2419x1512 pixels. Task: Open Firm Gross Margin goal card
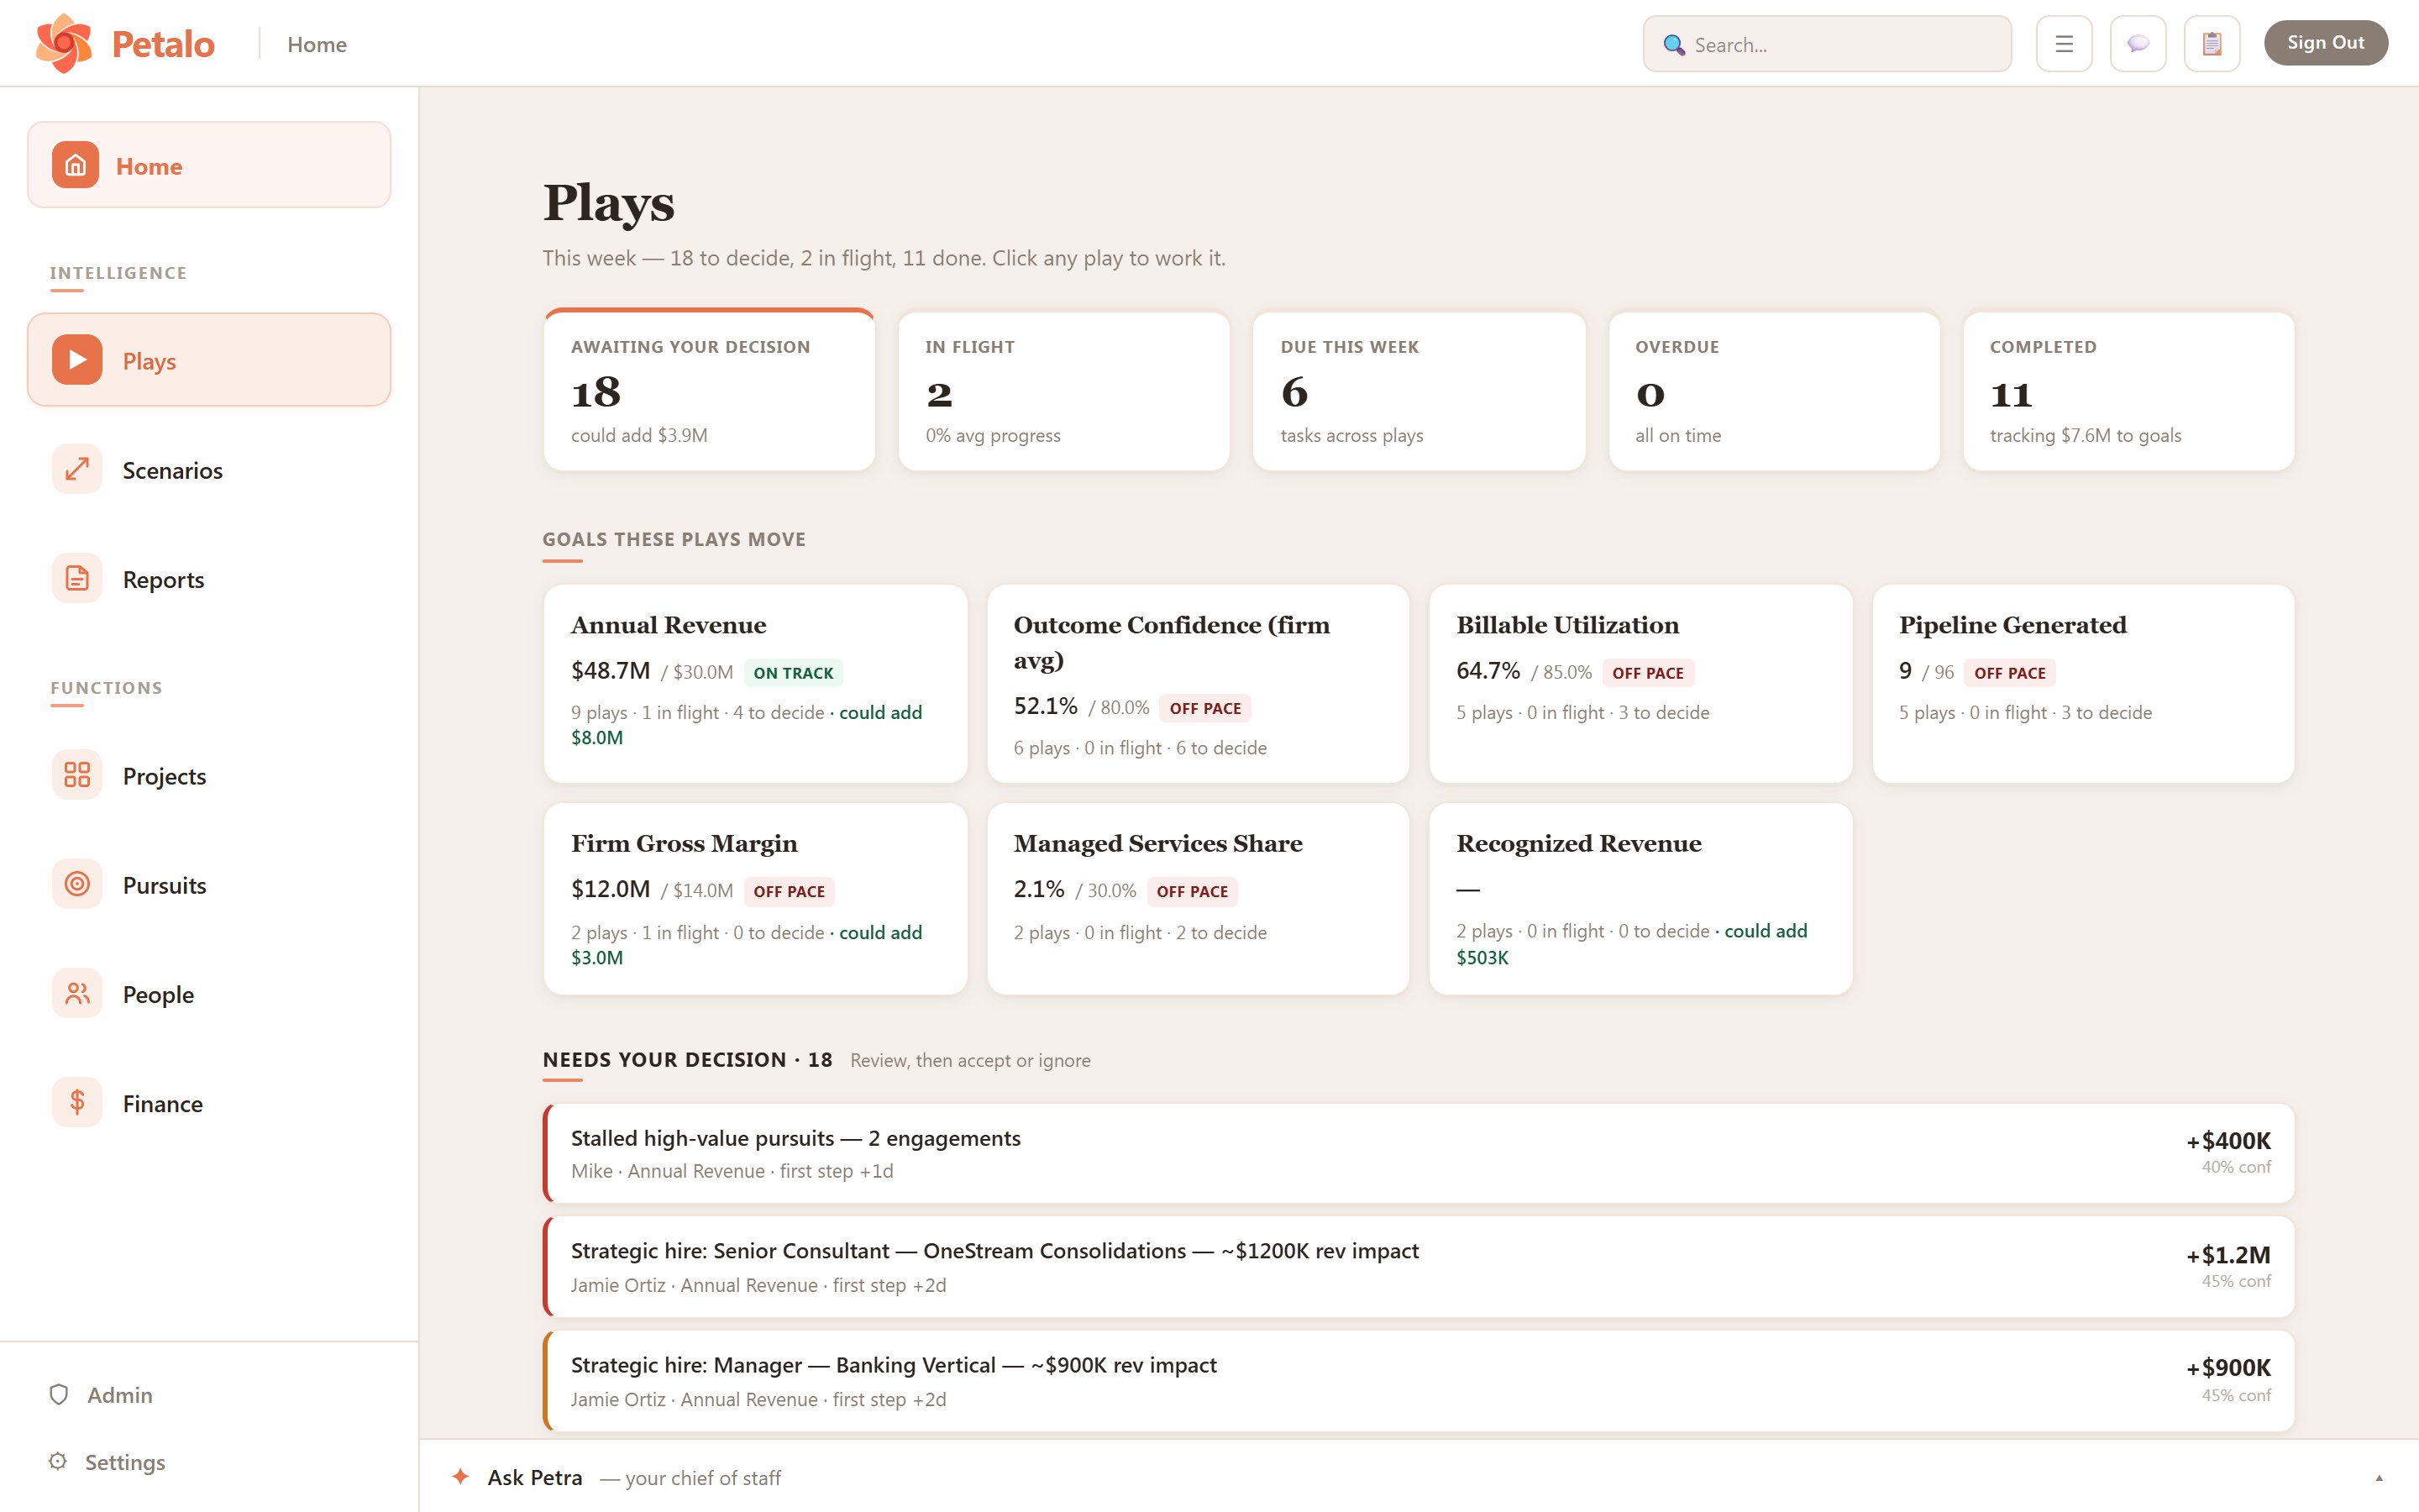pyautogui.click(x=756, y=898)
